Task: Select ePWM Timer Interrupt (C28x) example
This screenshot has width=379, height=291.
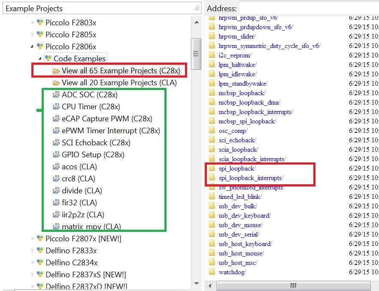Action: click(111, 131)
